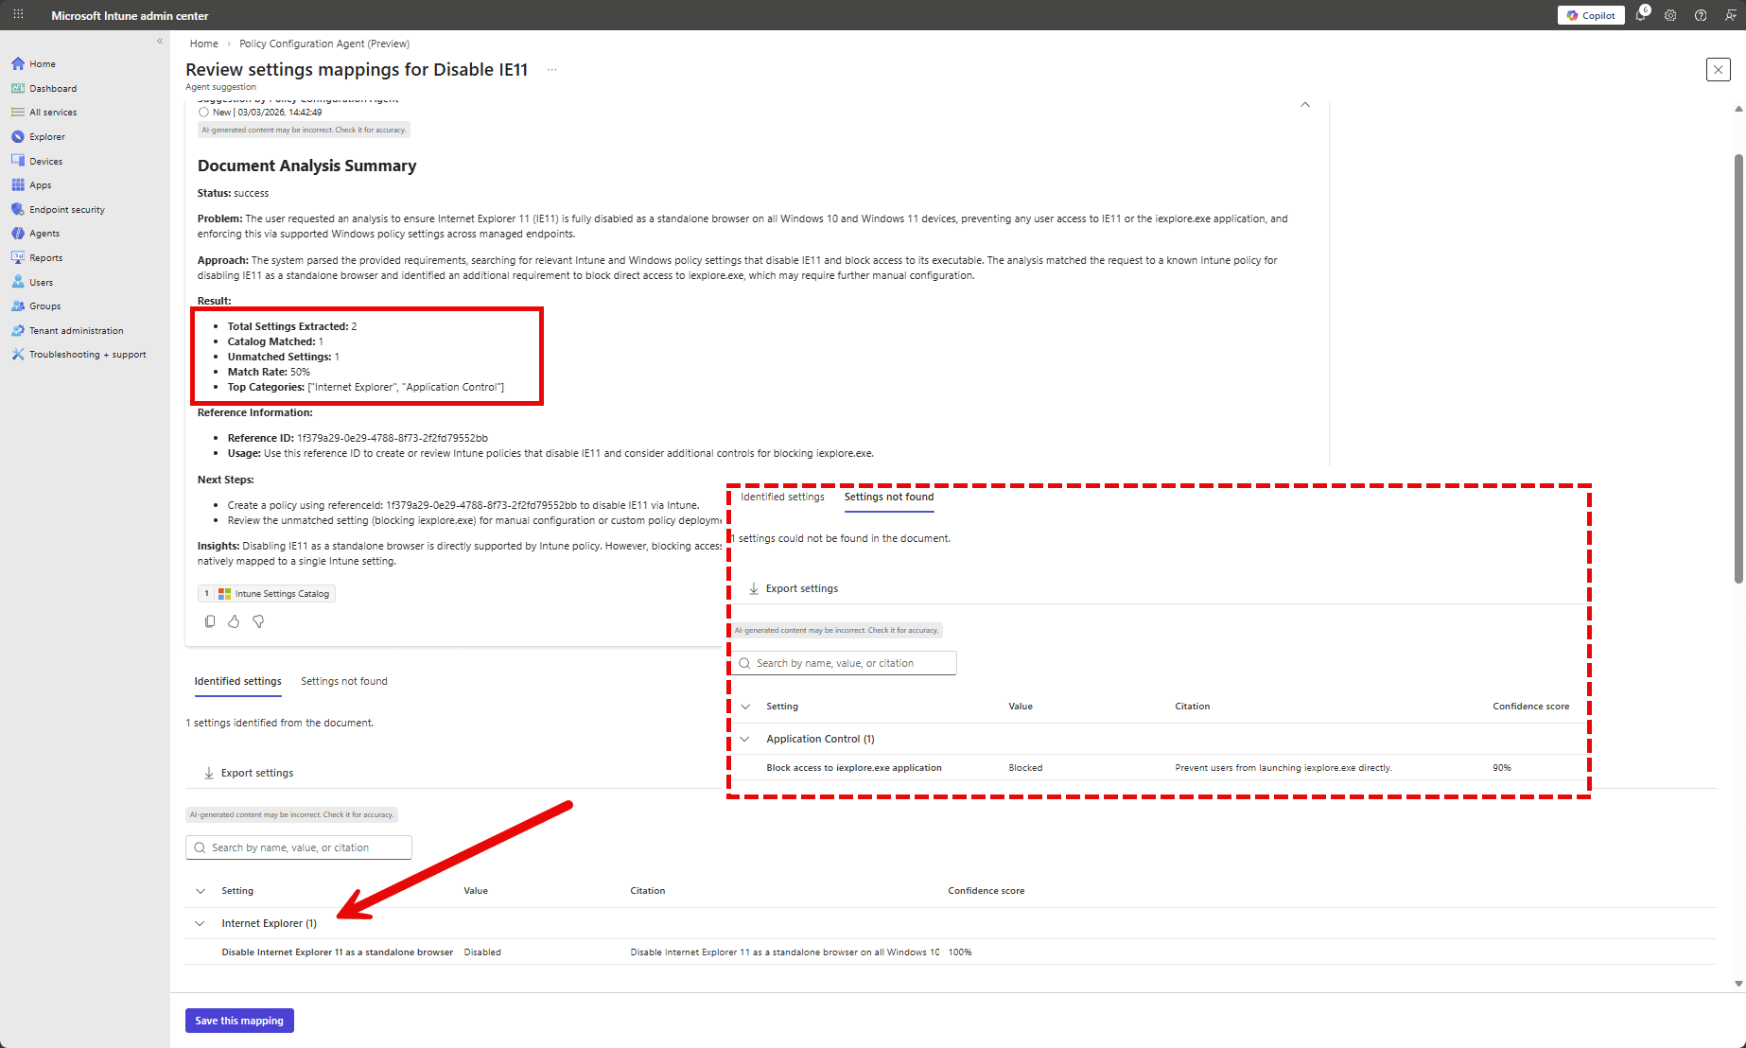This screenshot has height=1048, width=1746.
Task: Click the Search by name input field
Action: click(x=299, y=847)
